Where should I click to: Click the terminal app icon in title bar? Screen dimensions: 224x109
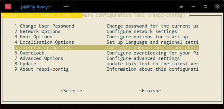[8, 7]
